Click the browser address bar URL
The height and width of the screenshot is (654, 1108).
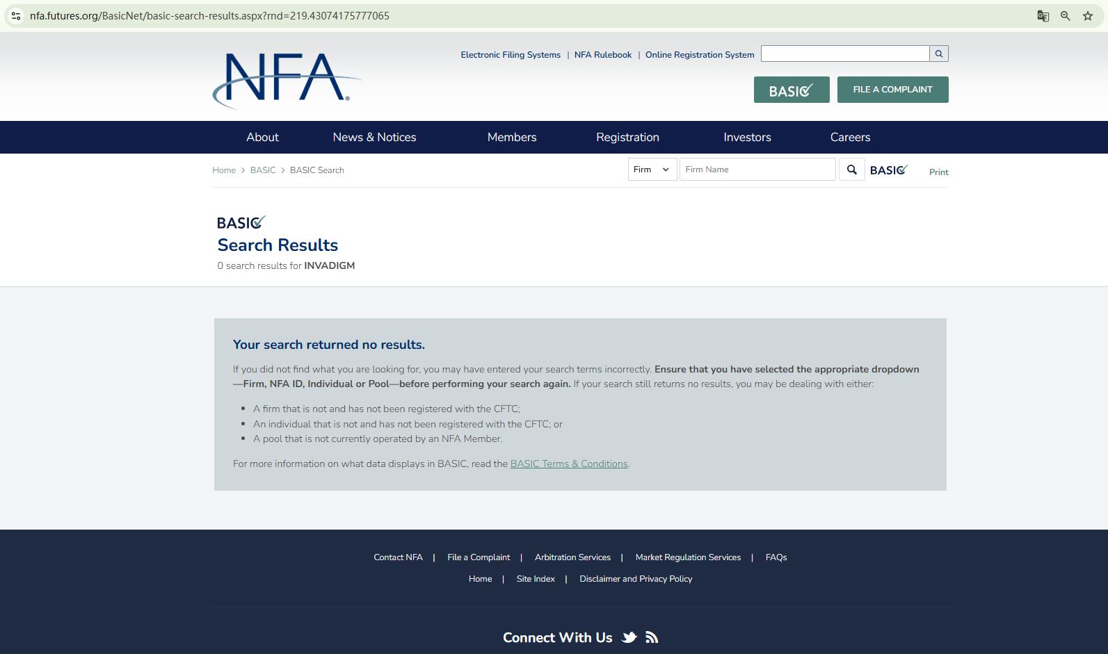coord(209,16)
